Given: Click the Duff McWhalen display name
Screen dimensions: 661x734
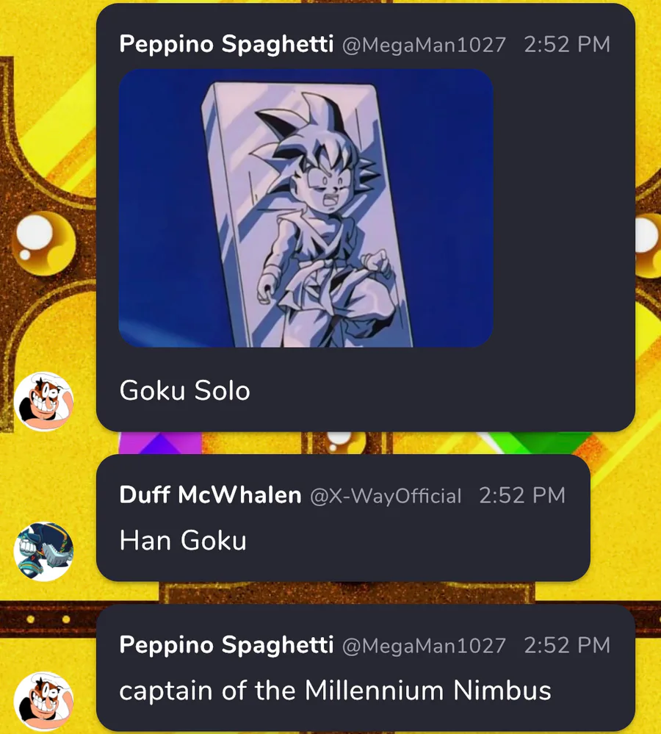Looking at the screenshot, I should [x=211, y=494].
